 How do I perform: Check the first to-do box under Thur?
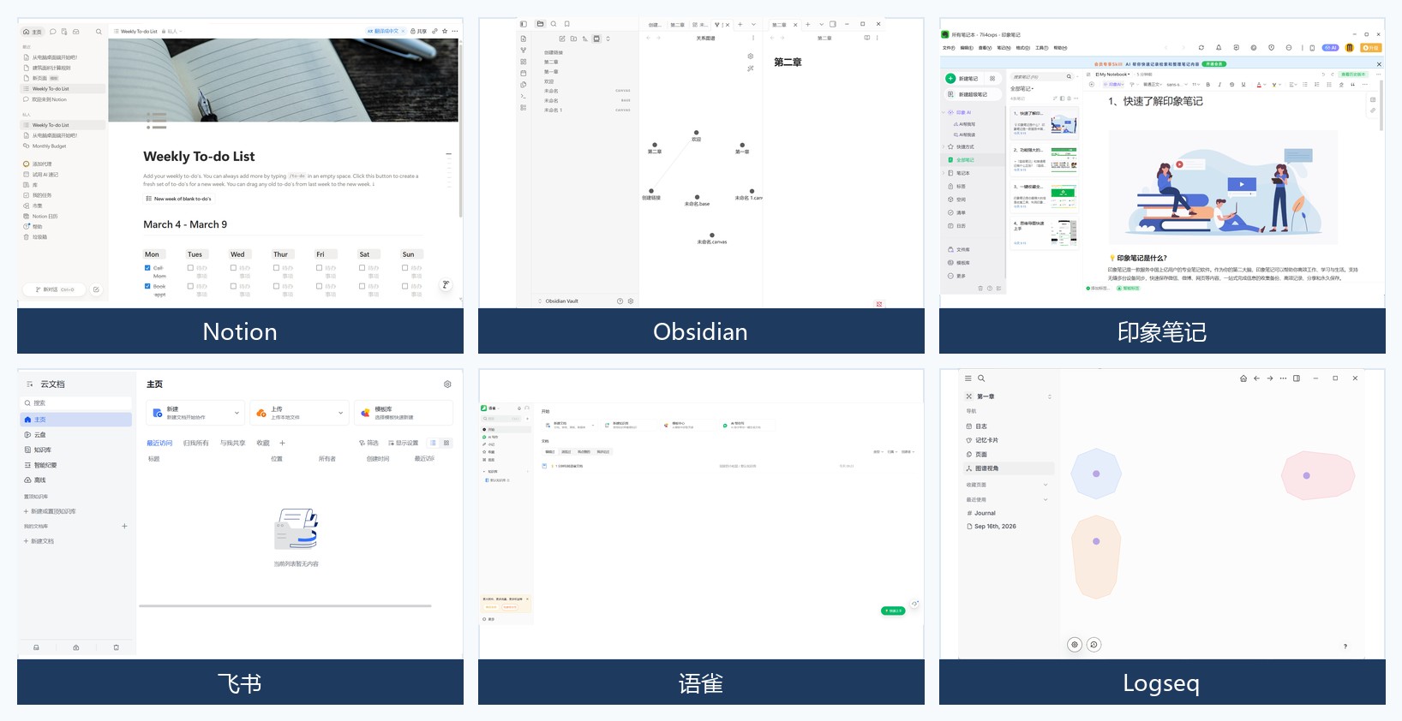point(276,267)
